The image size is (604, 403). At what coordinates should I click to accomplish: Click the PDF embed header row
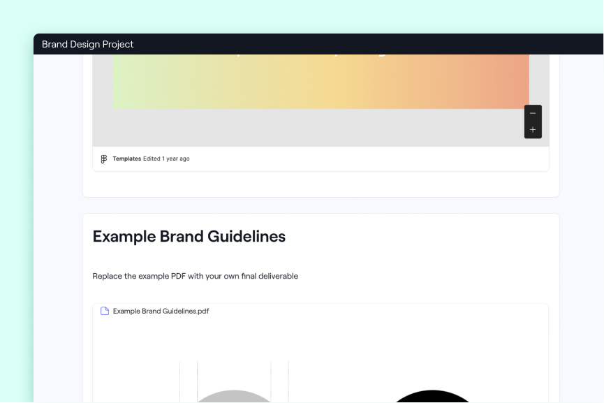click(x=321, y=311)
